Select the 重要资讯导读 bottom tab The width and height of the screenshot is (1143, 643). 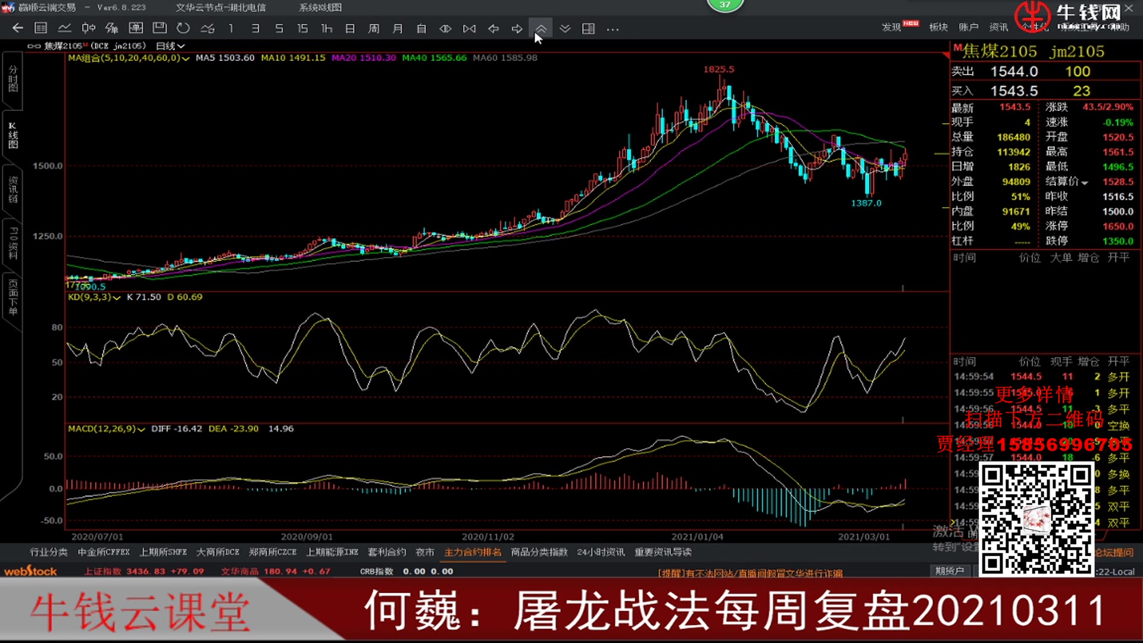tap(663, 552)
